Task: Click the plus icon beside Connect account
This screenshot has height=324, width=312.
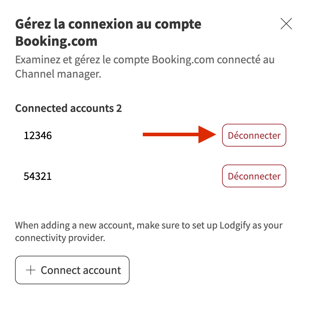Action: (x=31, y=270)
